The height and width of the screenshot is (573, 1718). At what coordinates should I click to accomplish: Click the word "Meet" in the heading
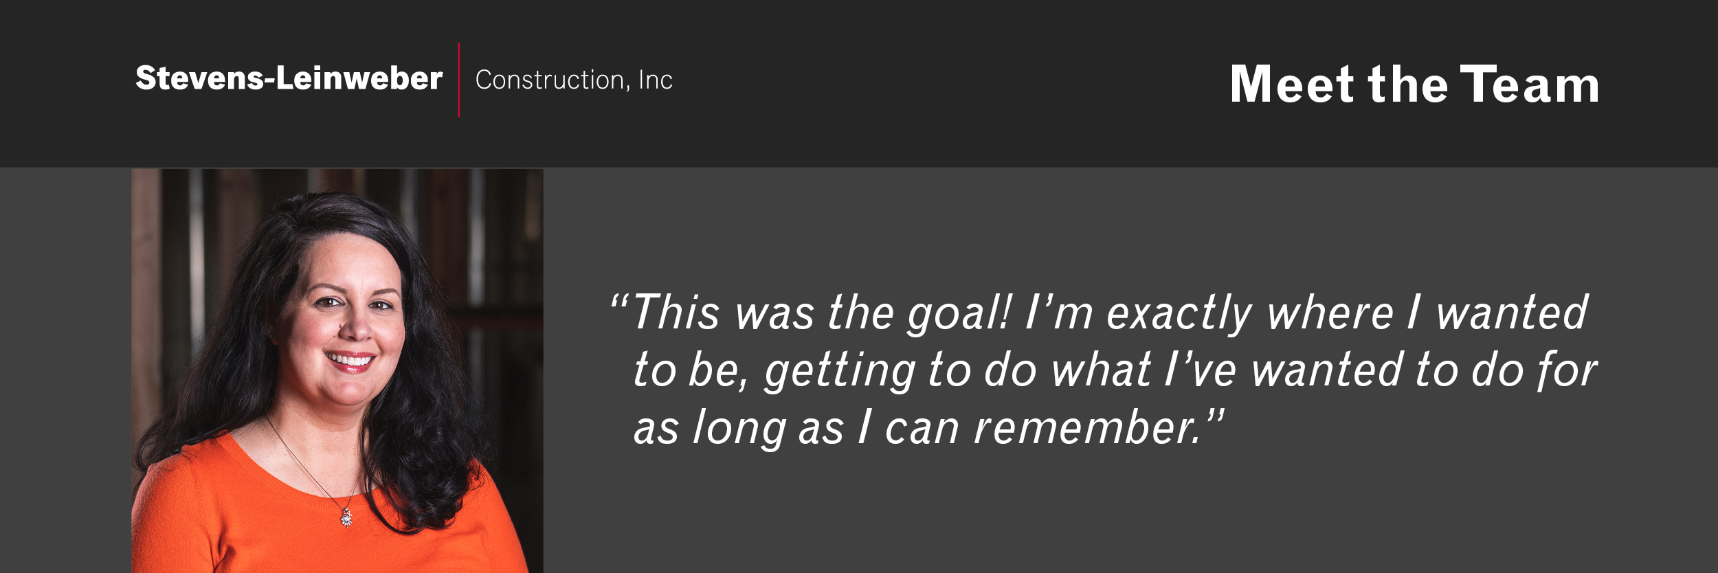click(1292, 85)
